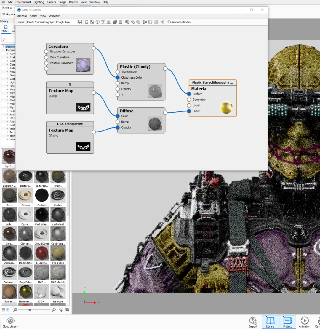Click the library thumbnail size slider handle
Image resolution: width=320 pixels, height=329 pixels.
coord(30,310)
